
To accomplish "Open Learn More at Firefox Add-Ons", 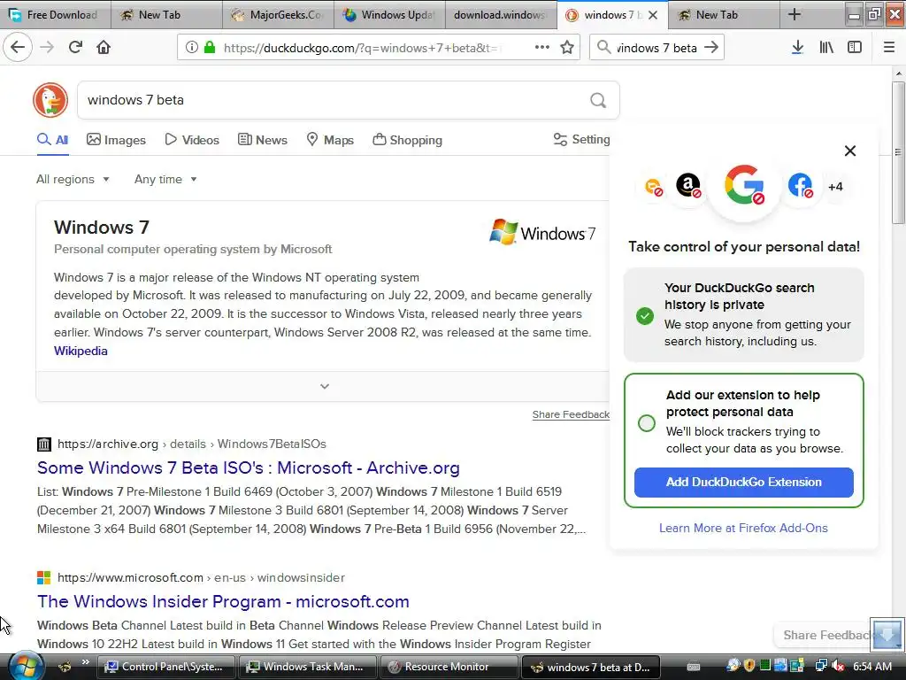I will pos(743,528).
